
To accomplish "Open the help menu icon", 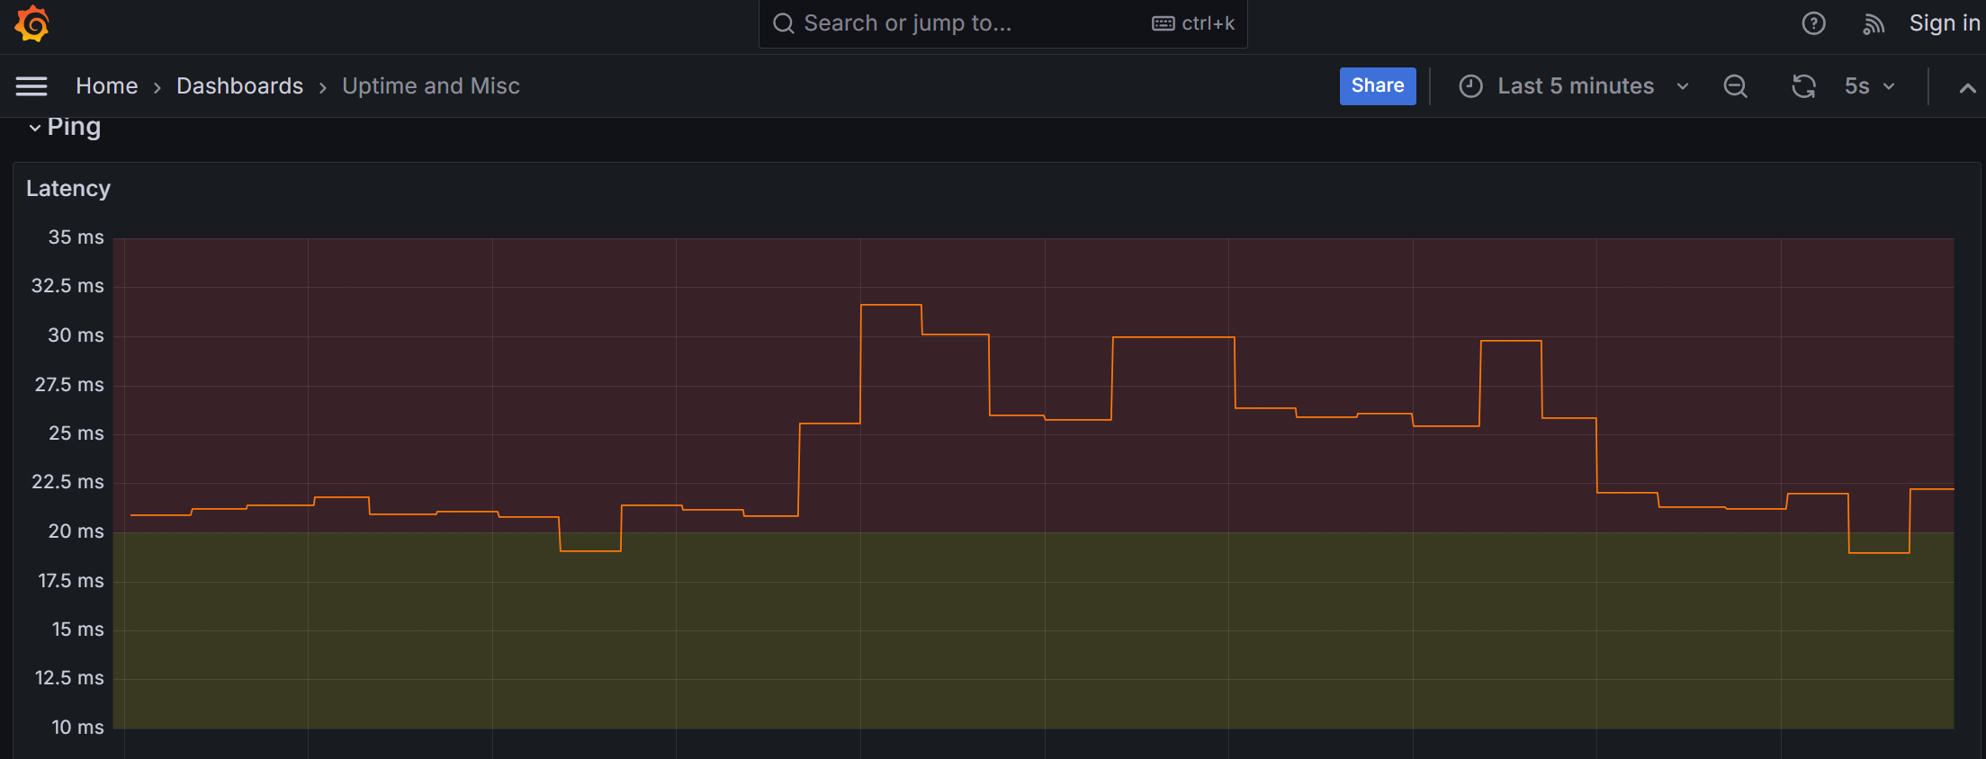I will (1813, 23).
